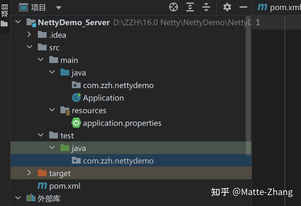Expand the .idea folder
This screenshot has width=301, height=206.
[29, 34]
